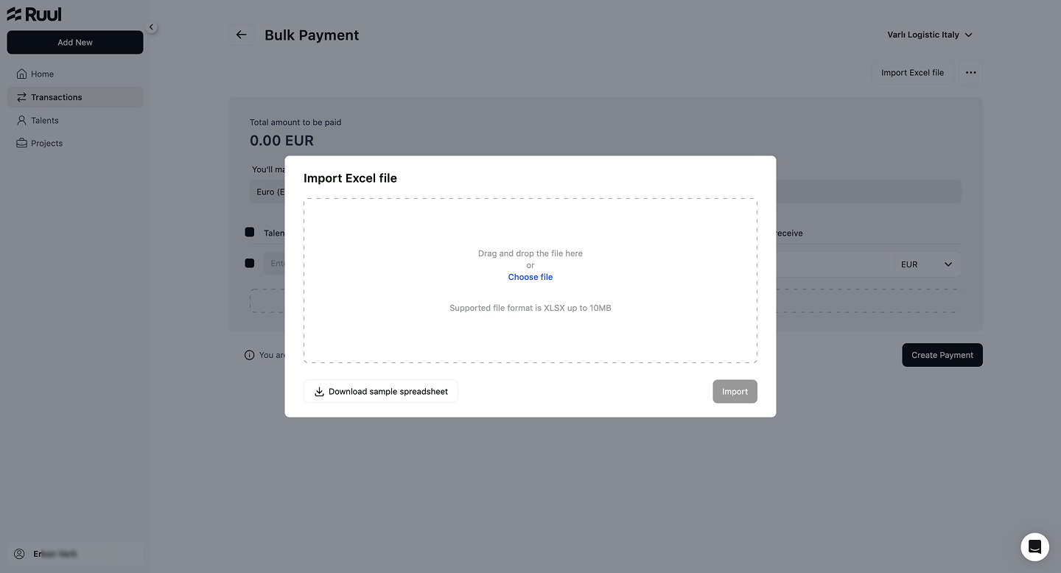1061x573 pixels.
Task: Click the Choose file link
Action: [x=530, y=277]
